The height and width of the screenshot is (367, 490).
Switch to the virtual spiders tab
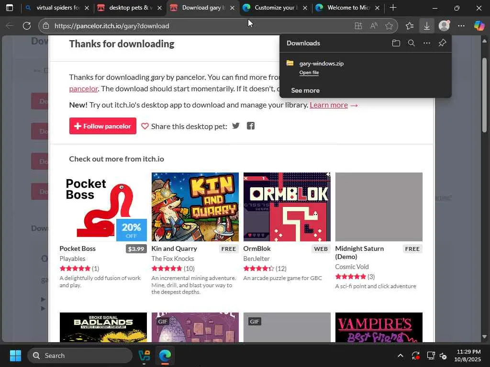click(57, 8)
